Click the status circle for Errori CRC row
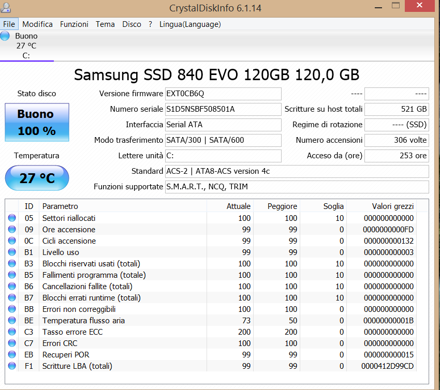The height and width of the screenshot is (390, 440). 12,343
